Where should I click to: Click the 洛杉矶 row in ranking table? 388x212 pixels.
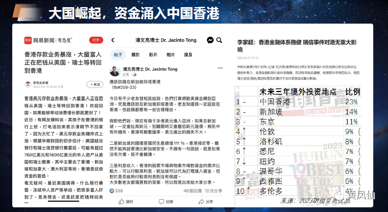298,141
